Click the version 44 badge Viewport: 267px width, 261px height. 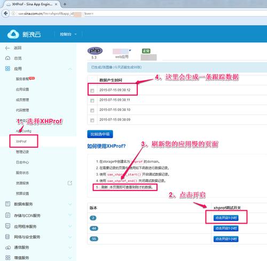94,228
